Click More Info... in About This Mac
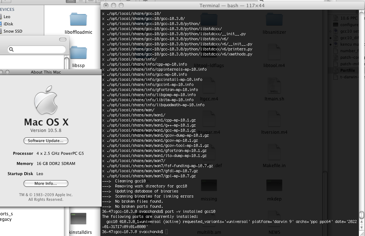This screenshot has width=365, height=236. coord(46,183)
